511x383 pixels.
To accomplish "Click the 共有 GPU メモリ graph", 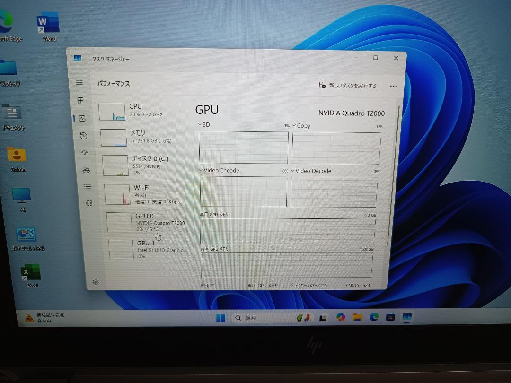I will [x=286, y=265].
